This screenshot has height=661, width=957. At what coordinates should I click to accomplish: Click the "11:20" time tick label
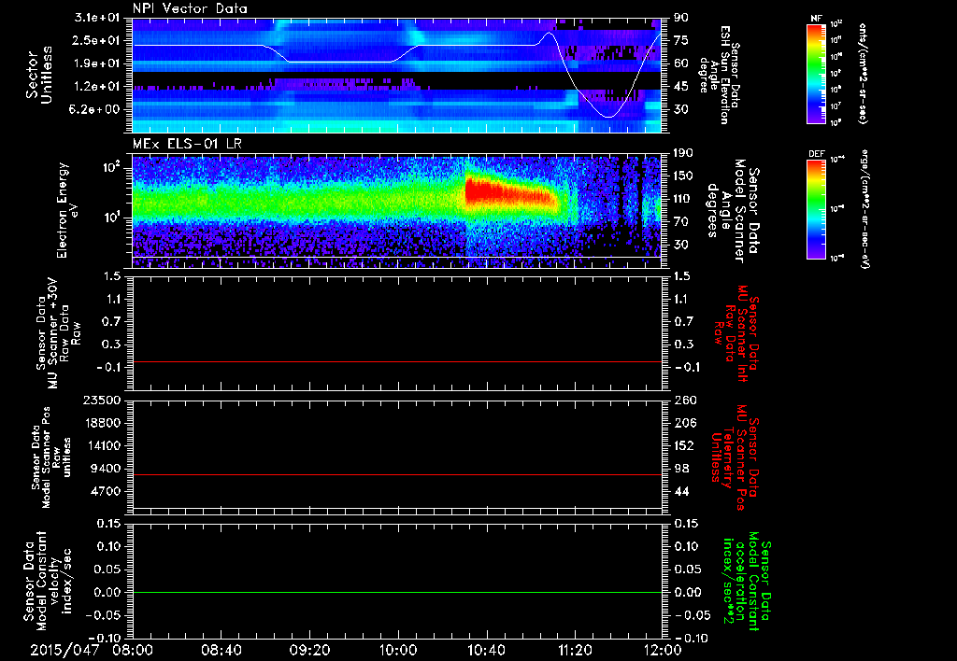575,650
